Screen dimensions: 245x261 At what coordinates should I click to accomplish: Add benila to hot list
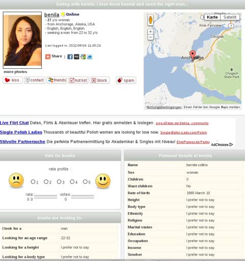78,80
